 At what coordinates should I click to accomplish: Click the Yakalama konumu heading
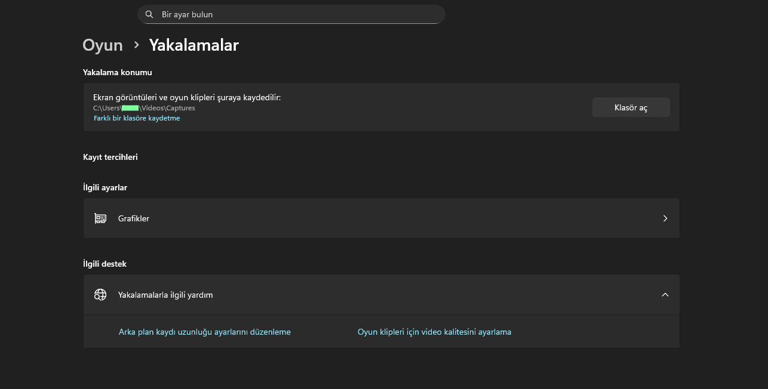pos(118,72)
